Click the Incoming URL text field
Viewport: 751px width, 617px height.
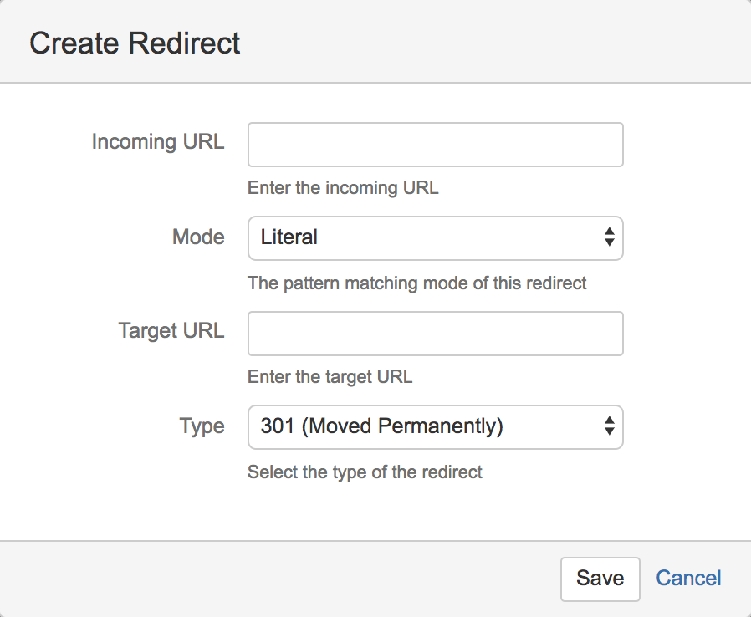pos(435,145)
